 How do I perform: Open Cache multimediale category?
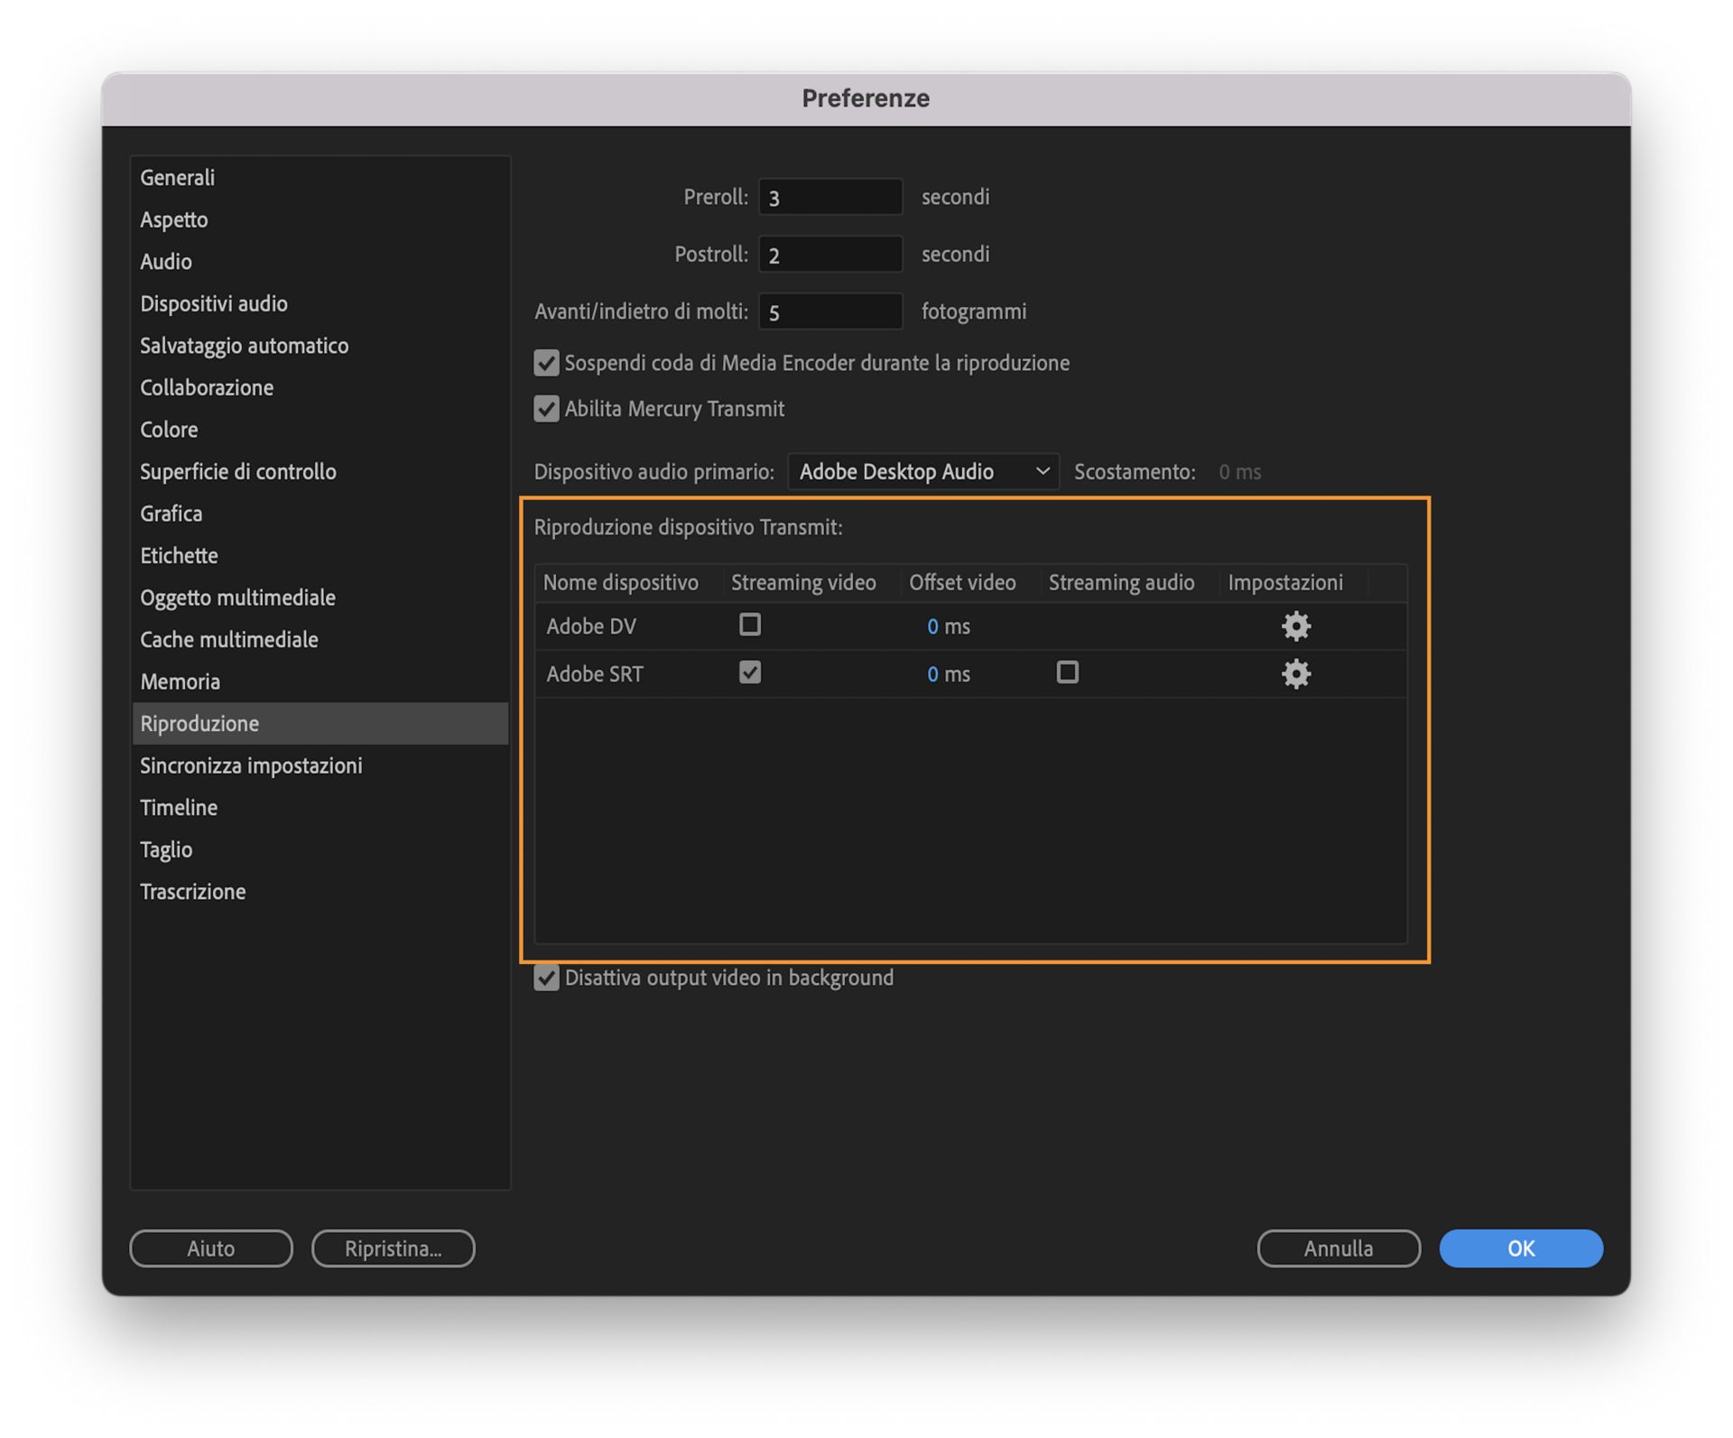click(x=320, y=639)
